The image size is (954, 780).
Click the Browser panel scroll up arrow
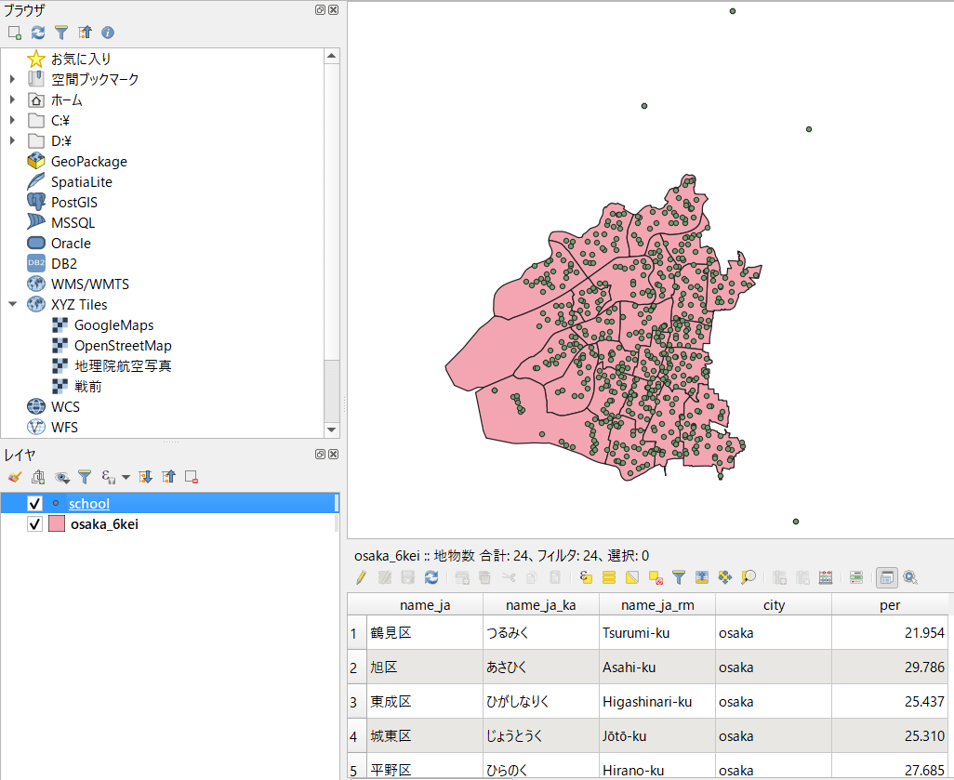pyautogui.click(x=332, y=56)
